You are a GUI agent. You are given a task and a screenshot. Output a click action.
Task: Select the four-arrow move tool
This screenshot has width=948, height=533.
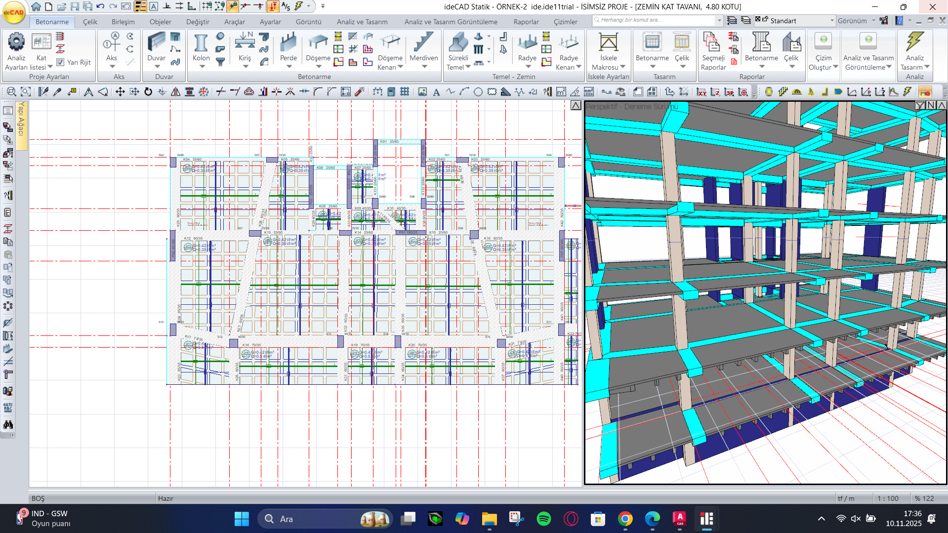click(120, 92)
